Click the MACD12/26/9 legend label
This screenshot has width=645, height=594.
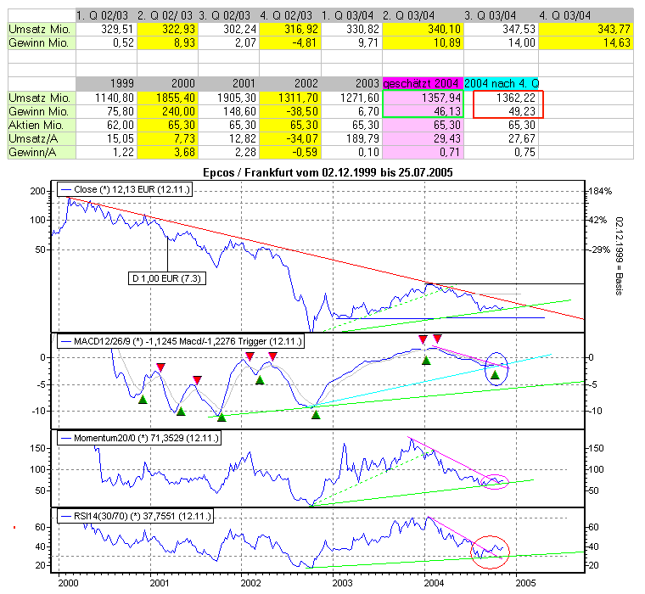point(181,341)
